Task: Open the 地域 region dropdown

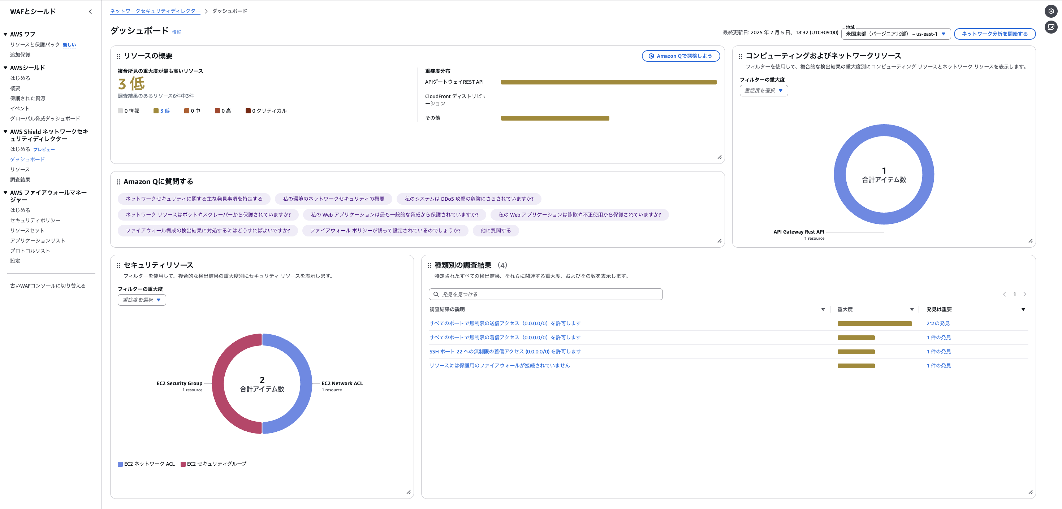Action: coord(895,34)
